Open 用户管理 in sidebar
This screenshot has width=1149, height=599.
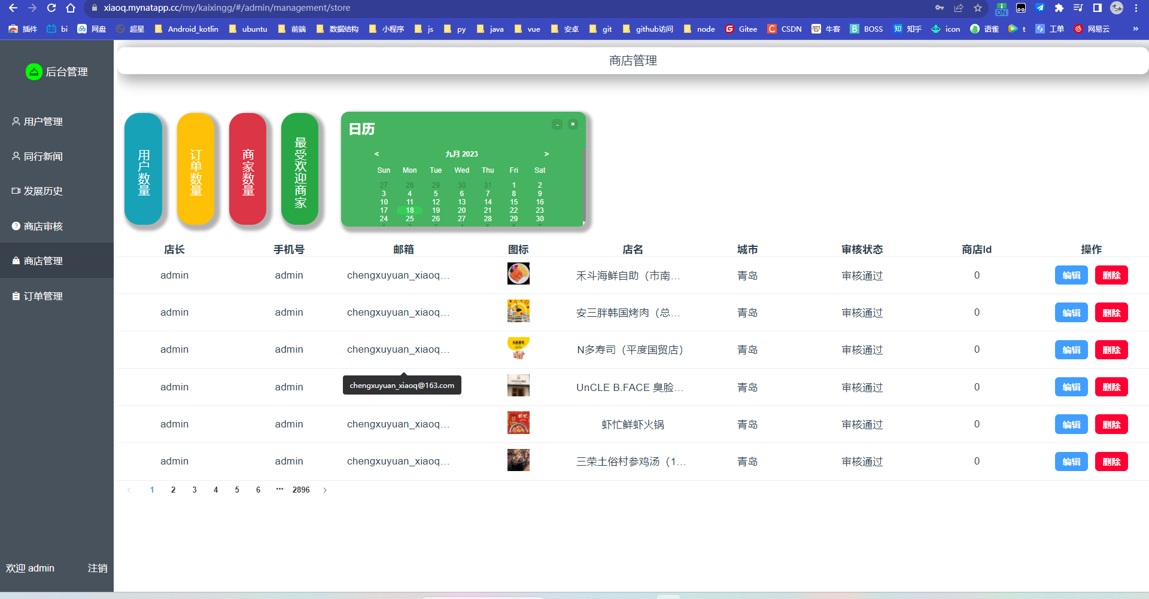[x=38, y=121]
